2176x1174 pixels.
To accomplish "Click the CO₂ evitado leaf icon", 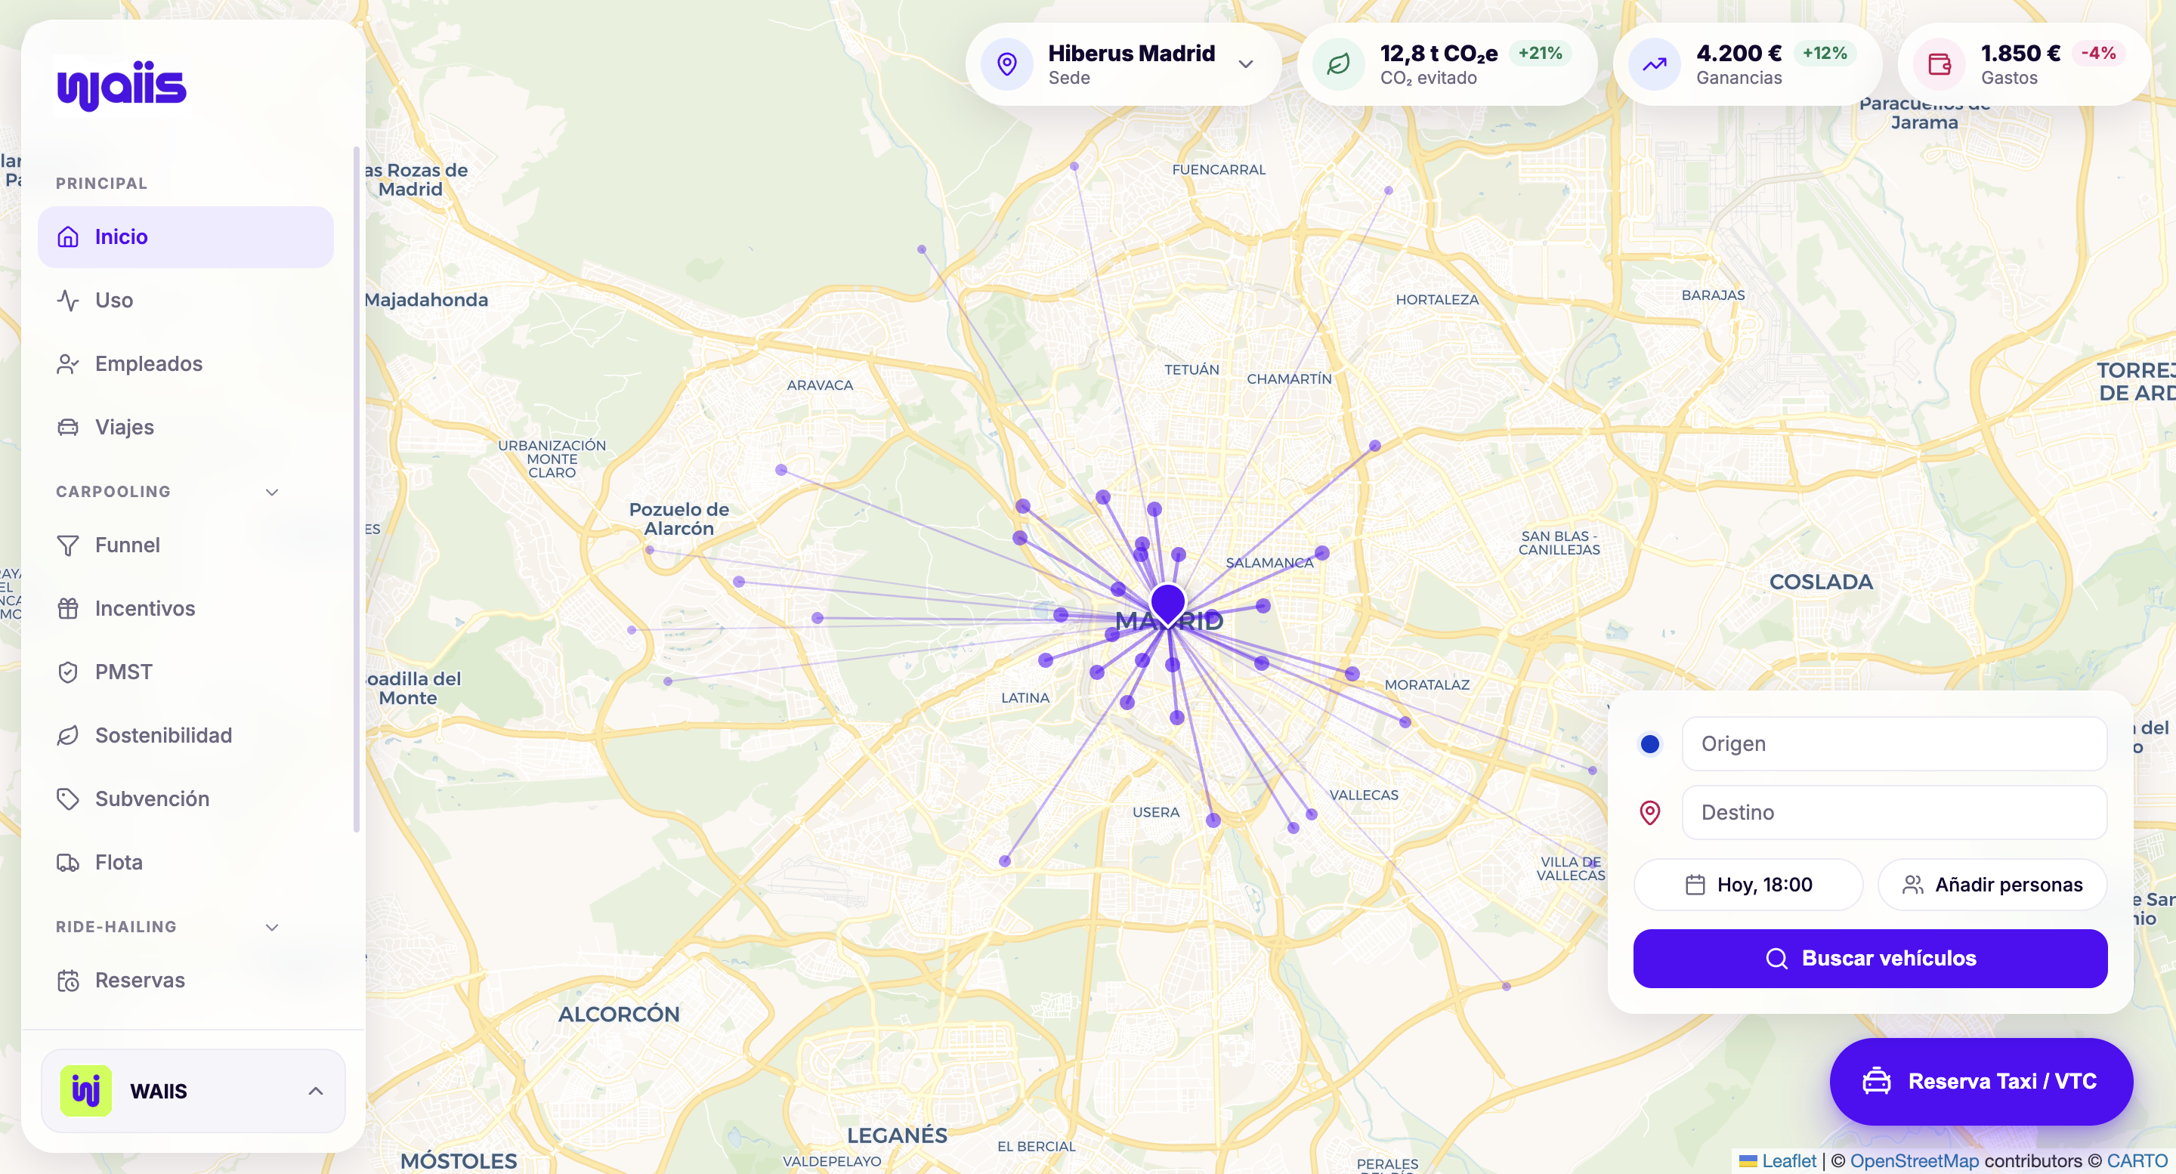I will coord(1339,64).
